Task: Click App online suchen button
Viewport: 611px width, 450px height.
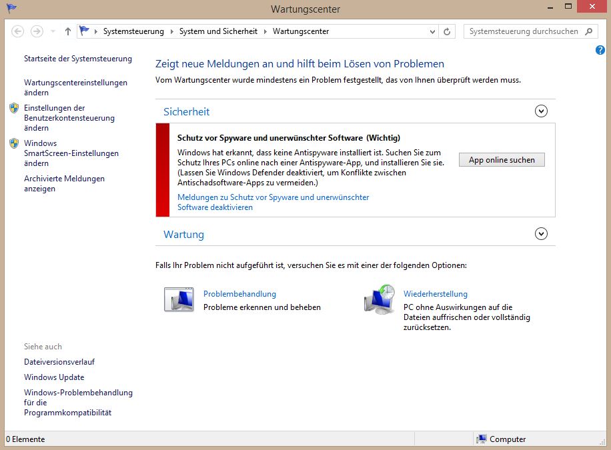Action: [x=502, y=160]
